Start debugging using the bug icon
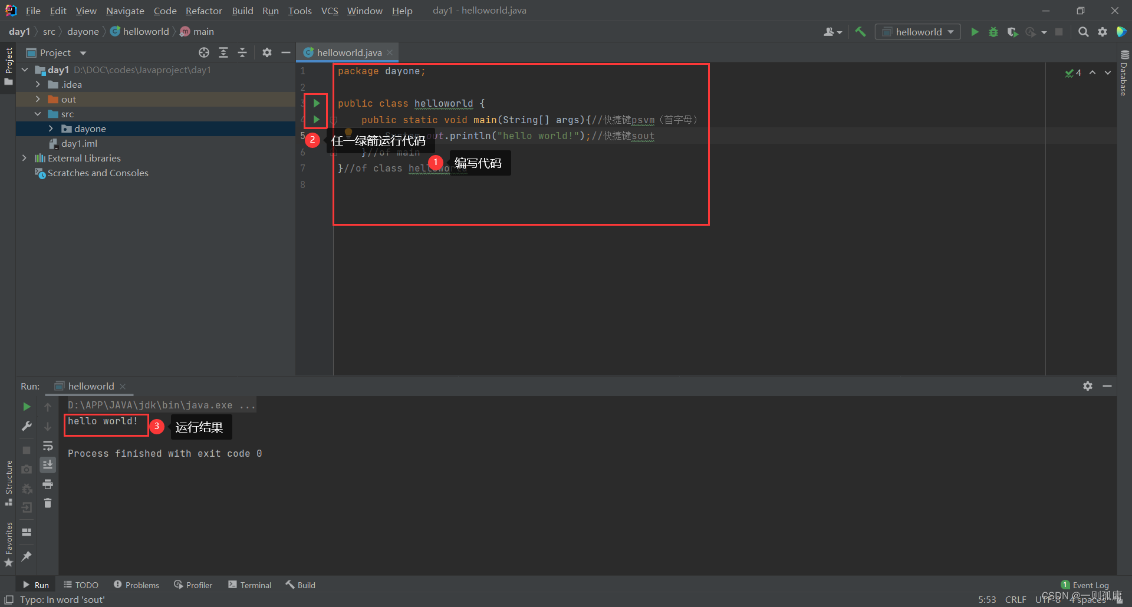The height and width of the screenshot is (607, 1132). tap(994, 32)
